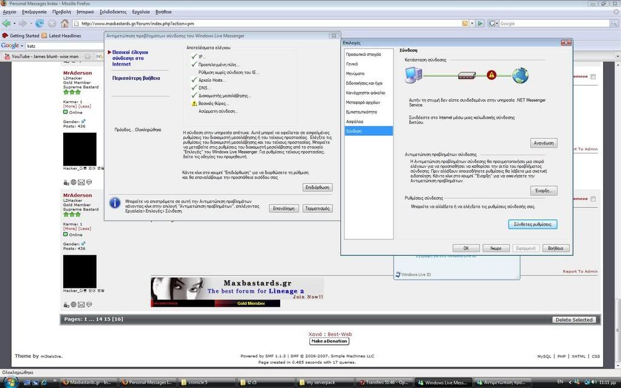Click the blue info icon in troubleshooter

115,202
